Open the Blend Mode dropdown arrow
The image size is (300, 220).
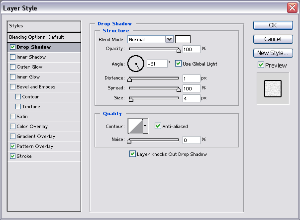[169, 39]
